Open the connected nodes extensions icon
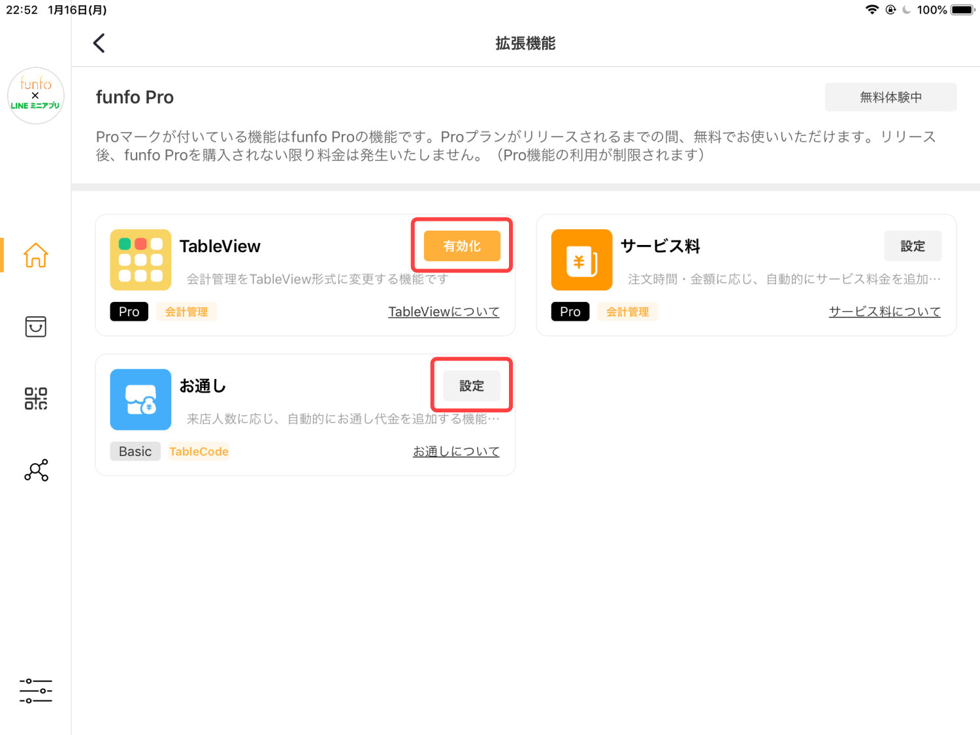This screenshot has height=735, width=980. pyautogui.click(x=36, y=470)
